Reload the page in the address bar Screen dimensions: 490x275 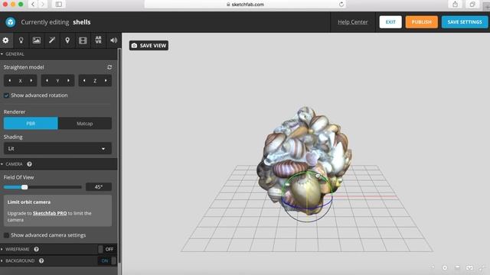click(x=341, y=5)
